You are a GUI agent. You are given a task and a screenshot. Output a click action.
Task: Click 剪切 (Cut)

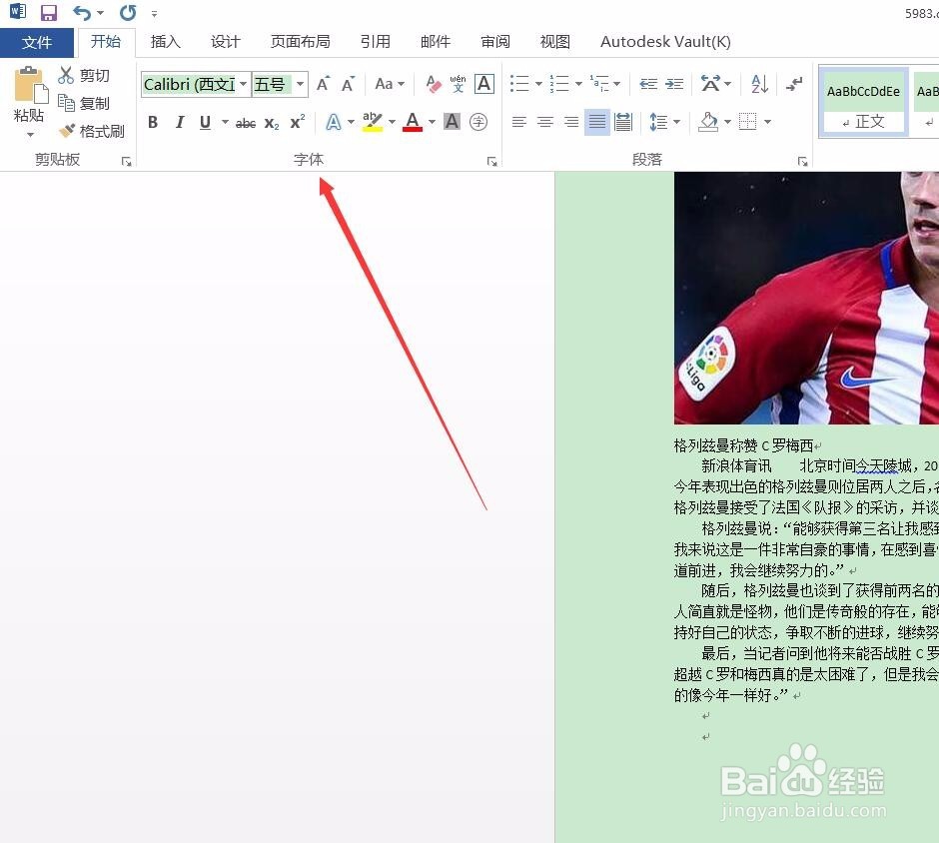pos(84,76)
